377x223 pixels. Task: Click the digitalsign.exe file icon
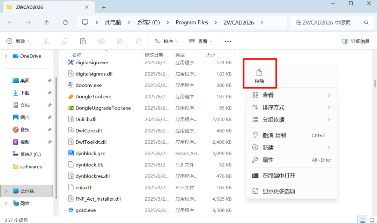tap(71, 62)
